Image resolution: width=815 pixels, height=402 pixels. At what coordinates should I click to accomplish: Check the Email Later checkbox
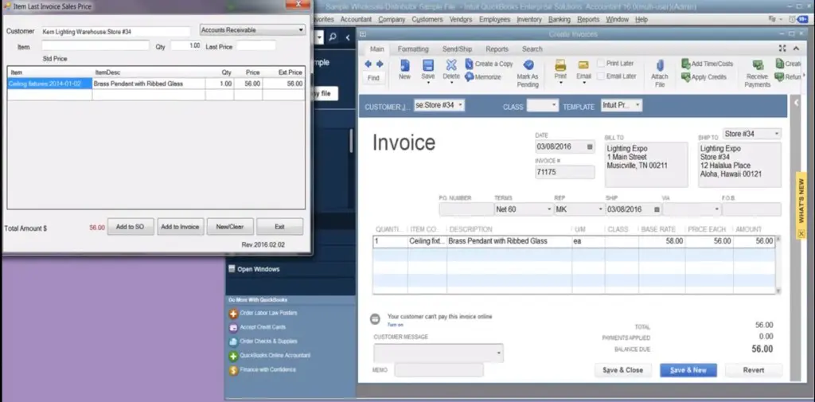click(601, 76)
